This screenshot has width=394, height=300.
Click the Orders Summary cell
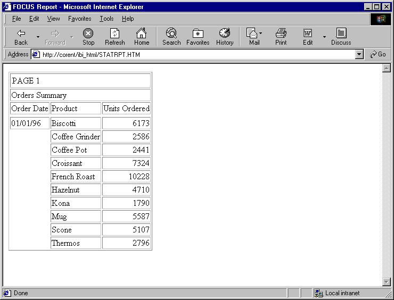click(80, 95)
